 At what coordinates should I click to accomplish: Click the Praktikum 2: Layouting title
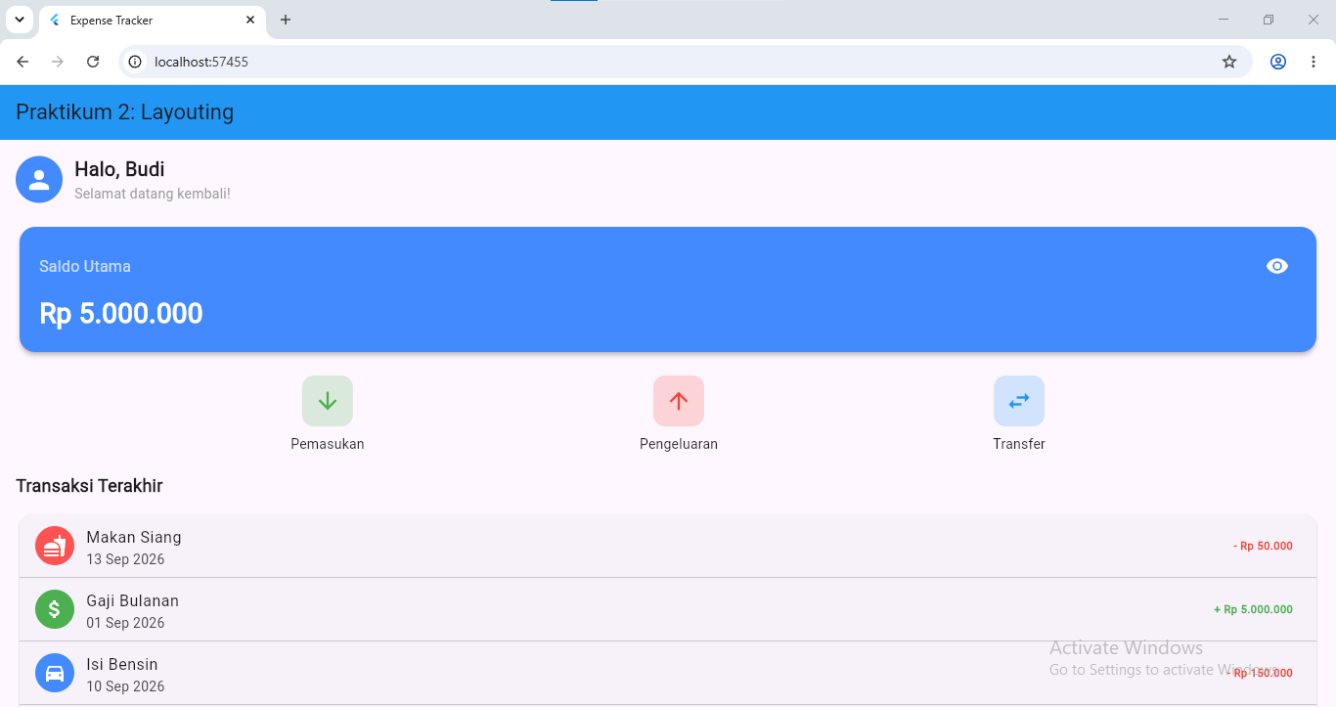pos(124,112)
